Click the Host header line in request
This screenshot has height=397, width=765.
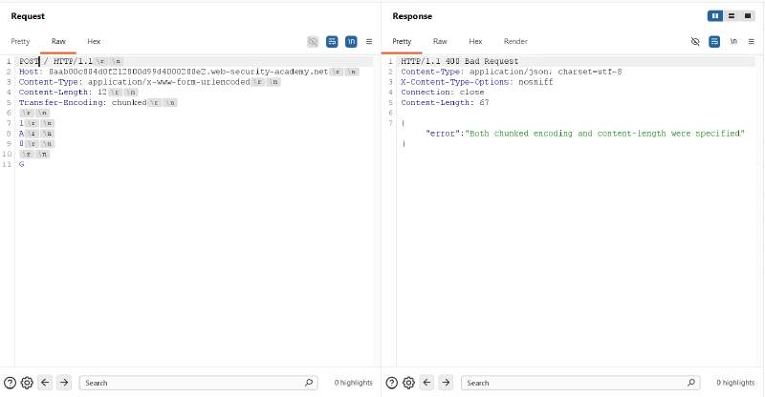(173, 72)
